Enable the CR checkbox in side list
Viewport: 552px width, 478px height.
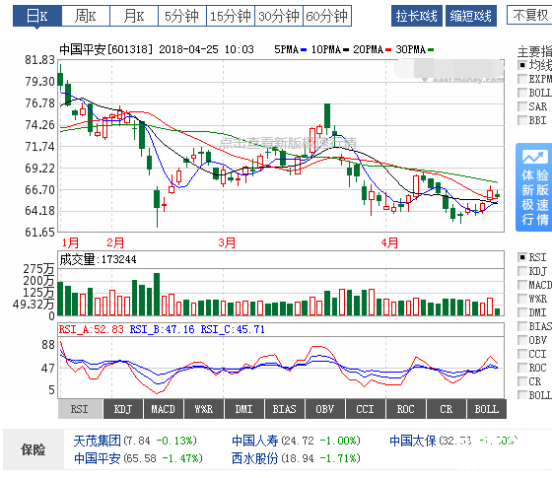coord(522,381)
